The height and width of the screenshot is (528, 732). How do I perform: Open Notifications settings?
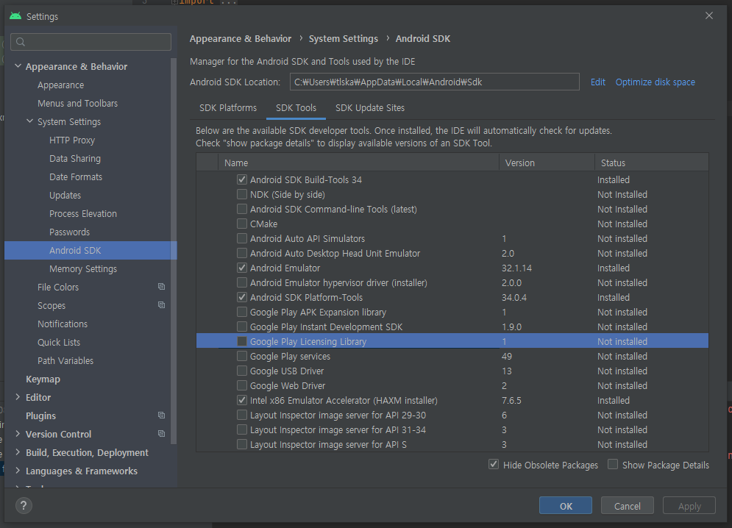click(x=63, y=324)
